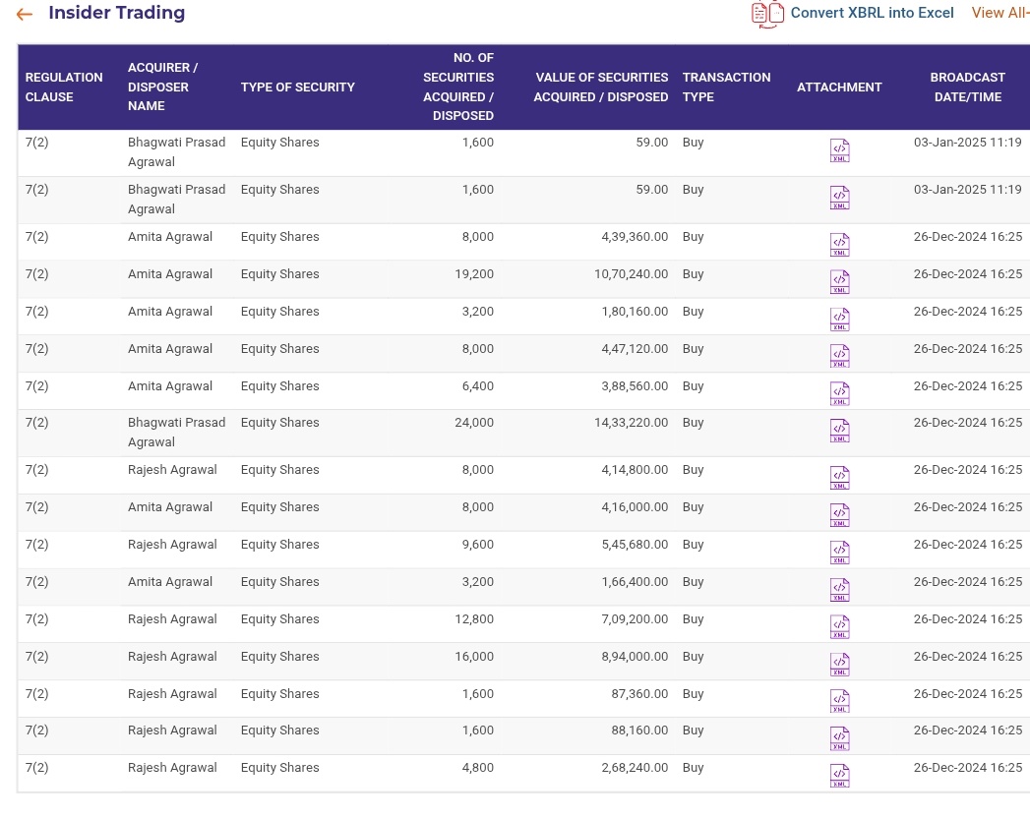Click the REGULATION CLAUSE column header
Screen dimensions: 1030x818
pyautogui.click(x=63, y=87)
